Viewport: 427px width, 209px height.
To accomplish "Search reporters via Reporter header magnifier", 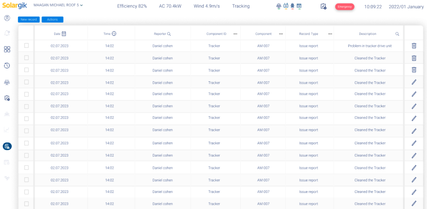I will point(169,34).
